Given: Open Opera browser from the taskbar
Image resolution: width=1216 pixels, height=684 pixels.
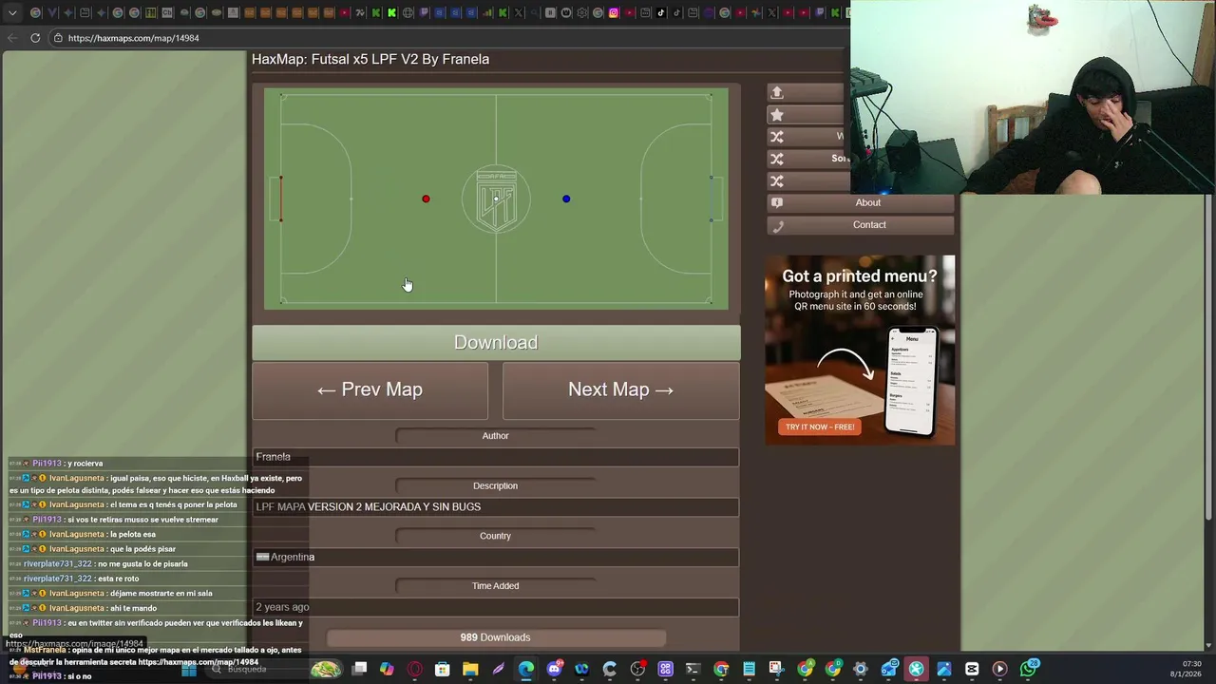Looking at the screenshot, I should click(x=414, y=670).
